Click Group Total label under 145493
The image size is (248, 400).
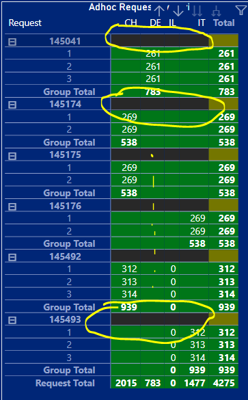pos(69,370)
